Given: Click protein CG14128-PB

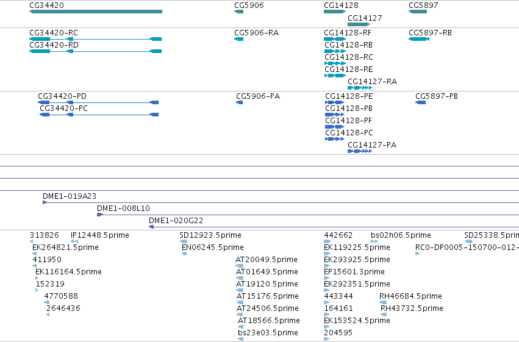Looking at the screenshot, I should pyautogui.click(x=349, y=109).
